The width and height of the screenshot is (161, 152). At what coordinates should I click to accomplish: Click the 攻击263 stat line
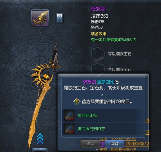(100, 16)
